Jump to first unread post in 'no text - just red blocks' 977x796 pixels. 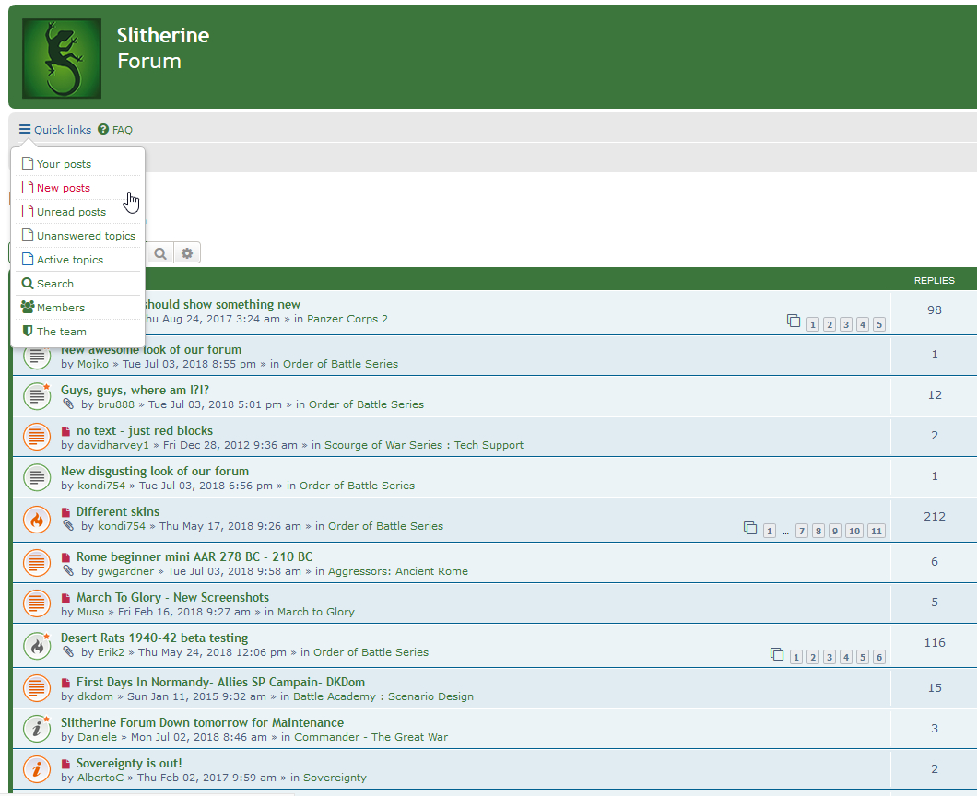point(65,432)
